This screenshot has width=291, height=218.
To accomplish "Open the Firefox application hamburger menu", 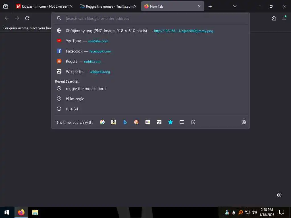I will pyautogui.click(x=284, y=18).
